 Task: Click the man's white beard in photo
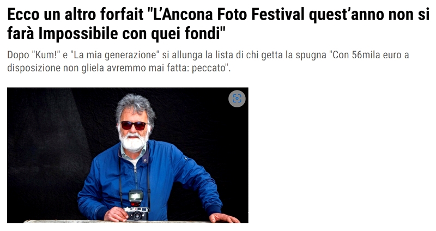tap(134, 142)
